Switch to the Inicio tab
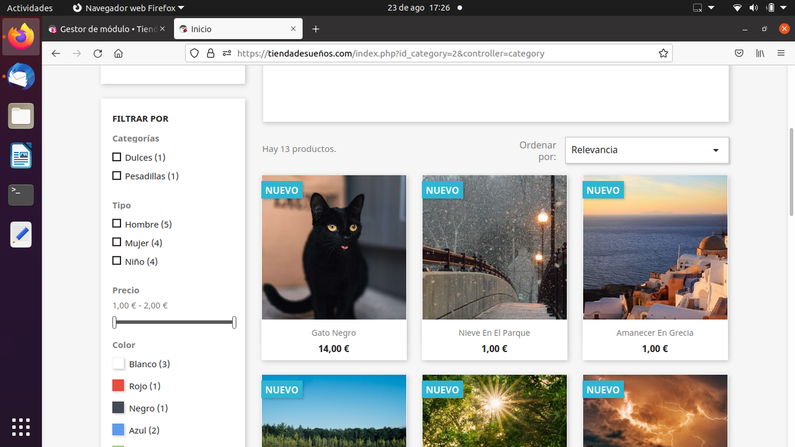 point(238,29)
